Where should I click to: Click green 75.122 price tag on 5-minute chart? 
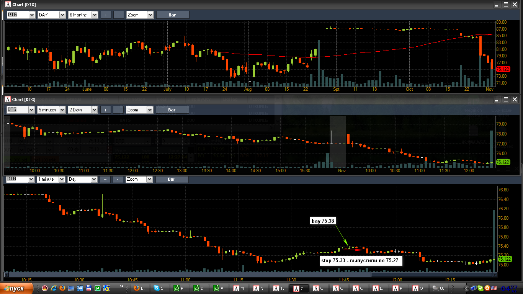(x=503, y=162)
